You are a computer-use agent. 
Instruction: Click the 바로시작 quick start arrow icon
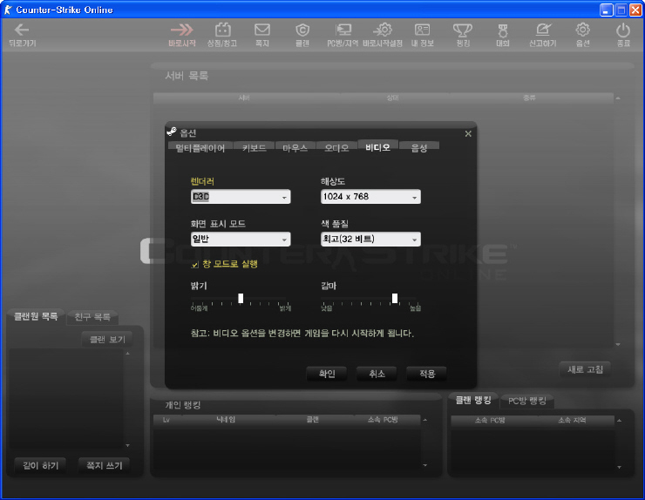tap(182, 30)
